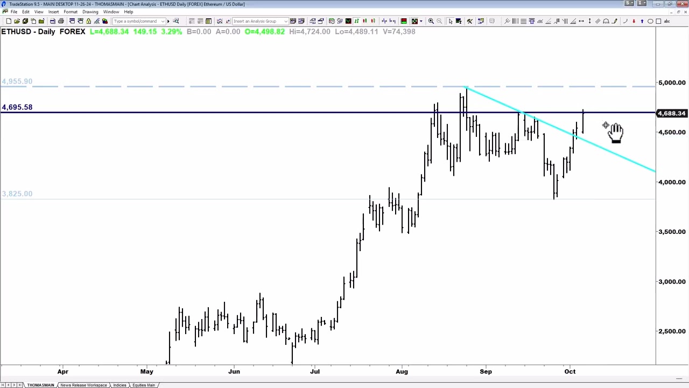Select the pointer selection tool
Image resolution: width=689 pixels, height=388 pixels.
pyautogui.click(x=450, y=21)
